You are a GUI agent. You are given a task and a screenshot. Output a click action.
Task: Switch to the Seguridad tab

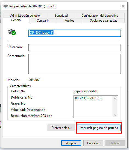point(61,16)
